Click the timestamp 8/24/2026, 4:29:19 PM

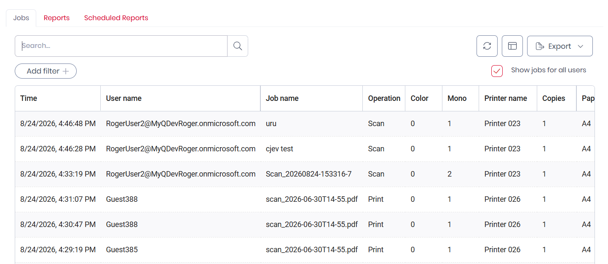point(58,250)
